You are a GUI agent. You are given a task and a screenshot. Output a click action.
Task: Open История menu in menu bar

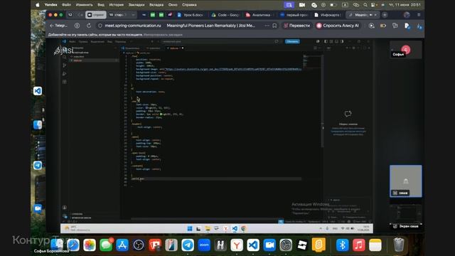coord(116,5)
